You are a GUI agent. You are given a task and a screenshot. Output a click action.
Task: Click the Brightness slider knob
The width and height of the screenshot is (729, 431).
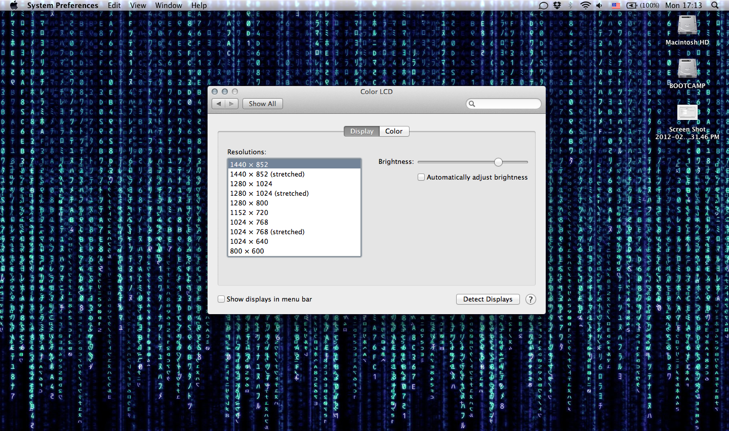click(x=498, y=162)
